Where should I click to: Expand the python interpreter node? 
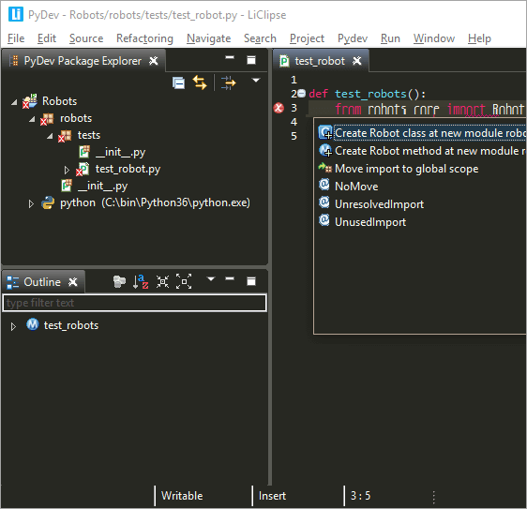(x=31, y=203)
